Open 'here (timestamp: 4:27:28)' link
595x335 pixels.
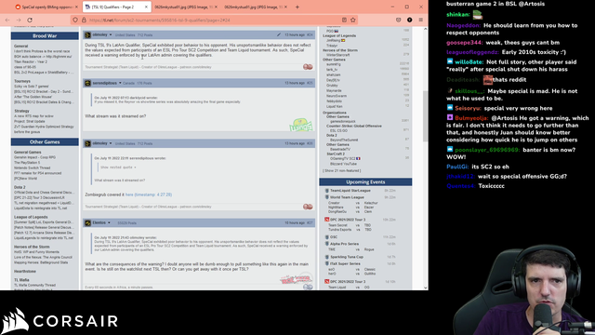[149, 194]
